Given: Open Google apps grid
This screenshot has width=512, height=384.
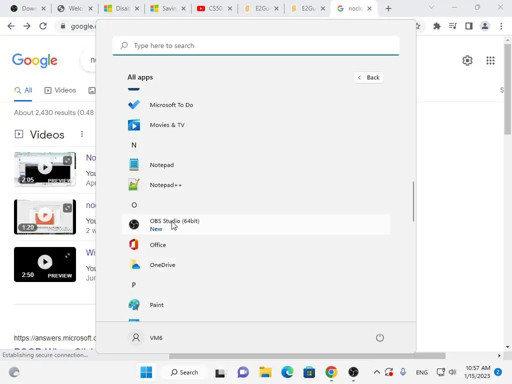Looking at the screenshot, I should 490,60.
